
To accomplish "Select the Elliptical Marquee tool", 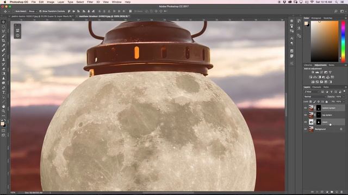I will coord(3,27).
